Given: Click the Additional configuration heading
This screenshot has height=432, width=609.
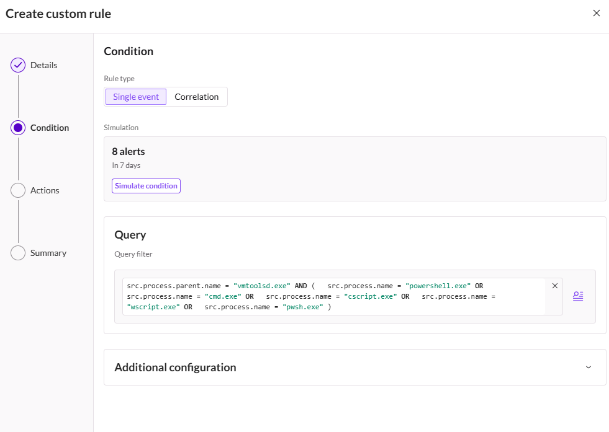Looking at the screenshot, I should [175, 368].
